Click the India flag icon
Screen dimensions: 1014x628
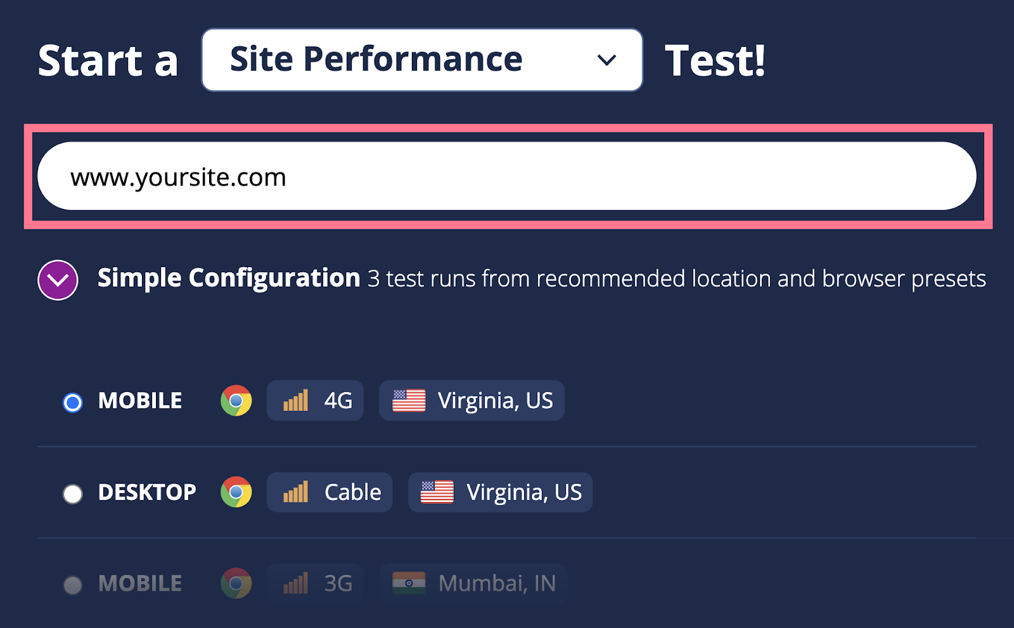point(409,583)
